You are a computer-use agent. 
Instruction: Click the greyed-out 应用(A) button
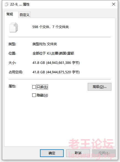pos(104,153)
